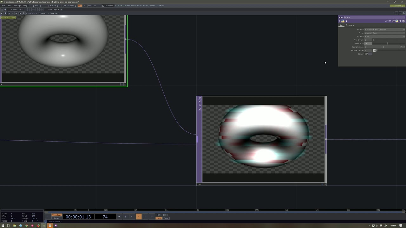Screen dimensions: 406x228
Task: Click frame number 74 field
Action: tap(105, 217)
